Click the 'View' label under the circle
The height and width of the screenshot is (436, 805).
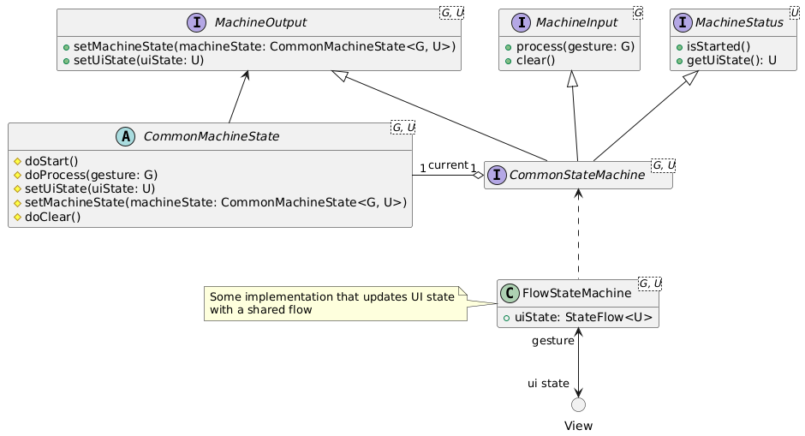tap(578, 426)
